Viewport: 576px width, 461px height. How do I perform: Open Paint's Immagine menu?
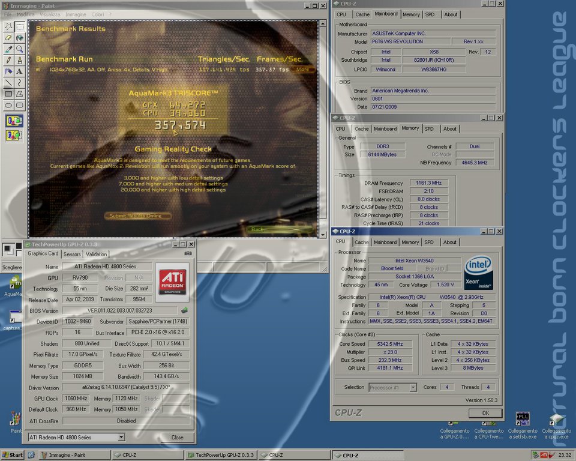click(x=76, y=14)
